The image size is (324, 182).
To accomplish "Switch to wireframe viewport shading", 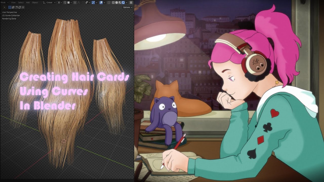I will click(x=113, y=3).
